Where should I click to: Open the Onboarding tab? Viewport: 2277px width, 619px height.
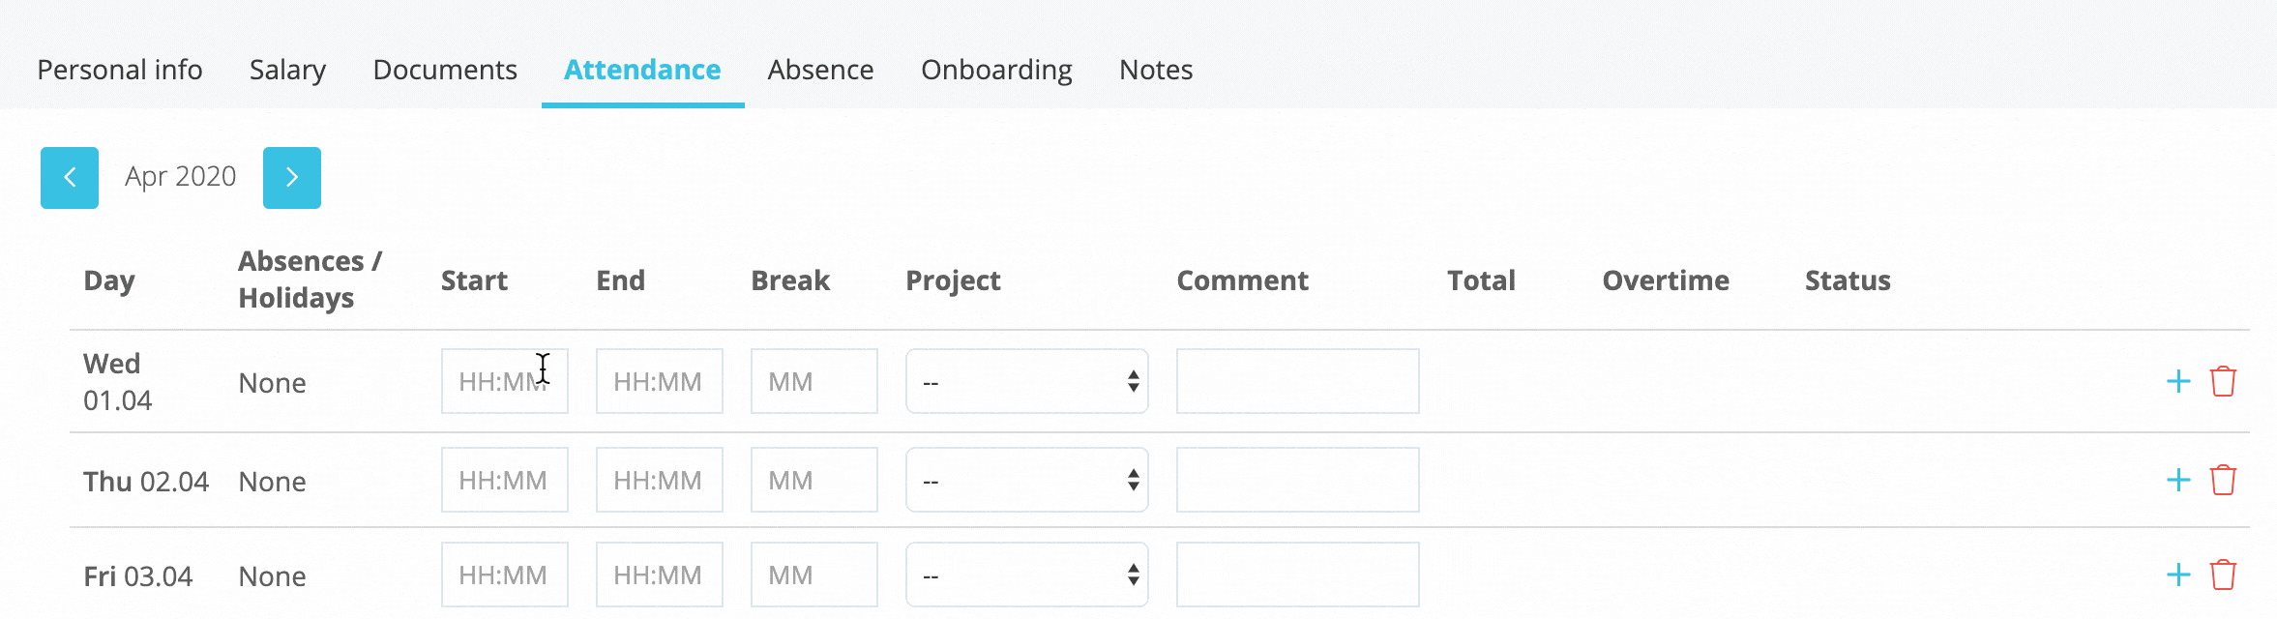(996, 70)
